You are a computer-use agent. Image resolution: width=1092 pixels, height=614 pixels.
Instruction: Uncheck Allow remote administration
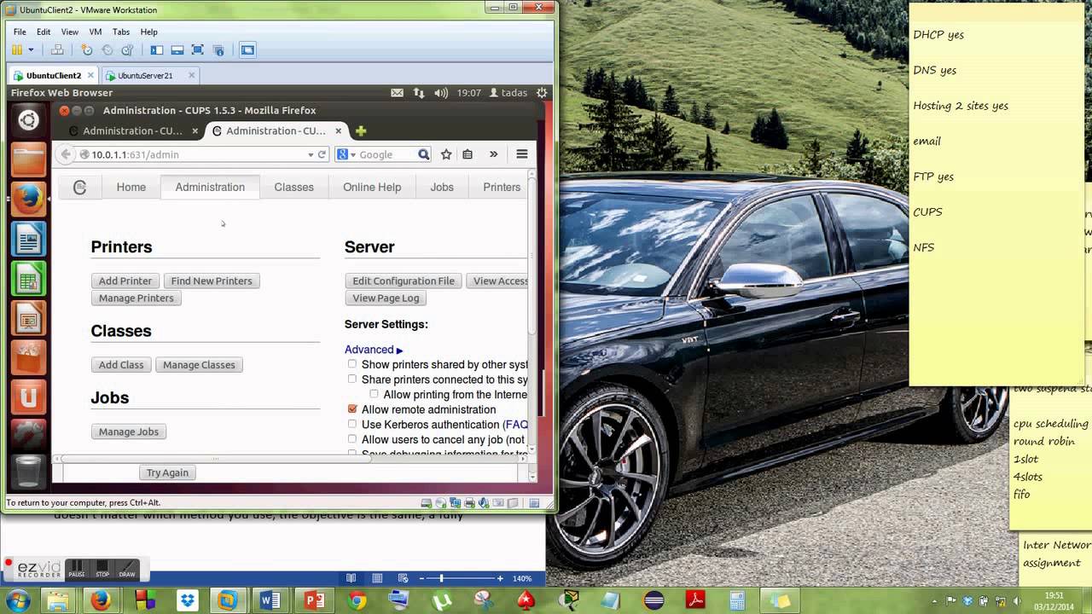(x=351, y=409)
